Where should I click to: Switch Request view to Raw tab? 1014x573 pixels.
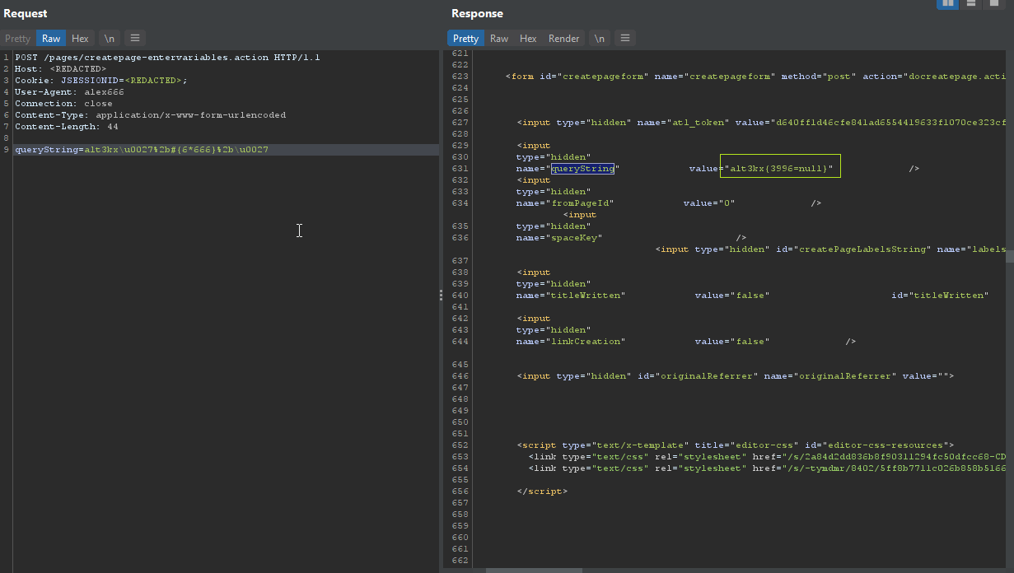[51, 39]
